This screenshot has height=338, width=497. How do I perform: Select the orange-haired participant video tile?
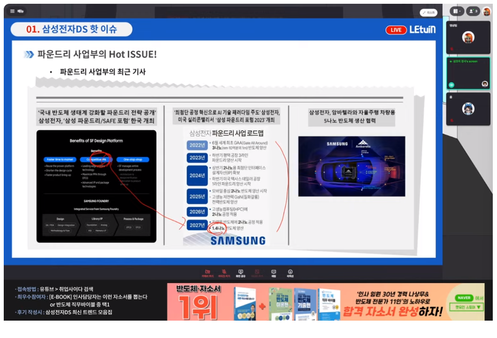(x=468, y=38)
